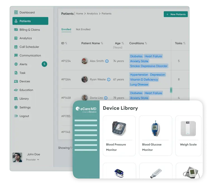This screenshot has width=214, height=183.
Task: Click the Smoker Depressive Disorder tag
Action: pos(149,66)
